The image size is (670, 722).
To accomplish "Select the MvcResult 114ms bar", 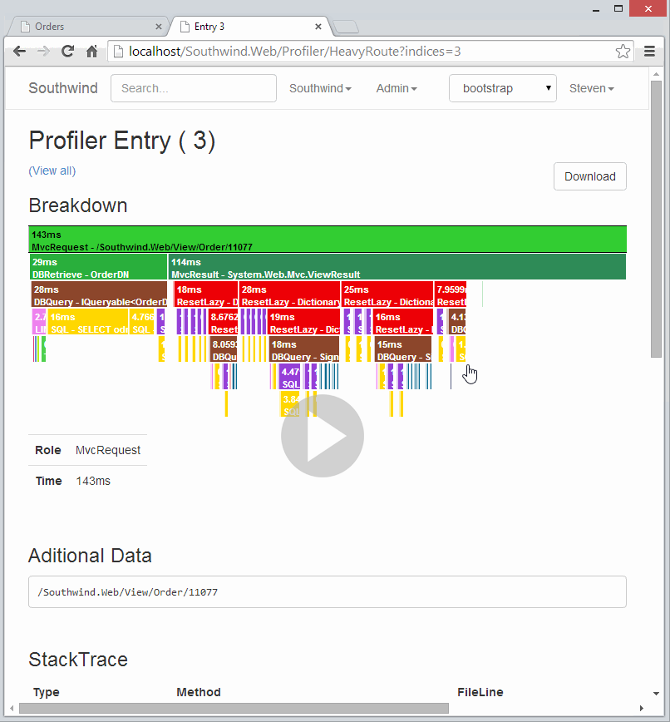I will (397, 267).
